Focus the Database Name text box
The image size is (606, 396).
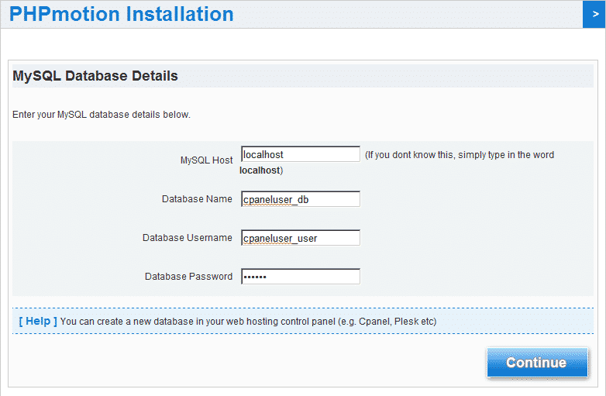click(301, 199)
